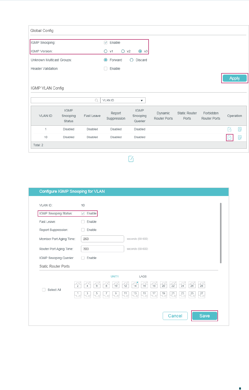
Task: Select port 5 in Static Router Ports
Action: (x=97, y=295)
